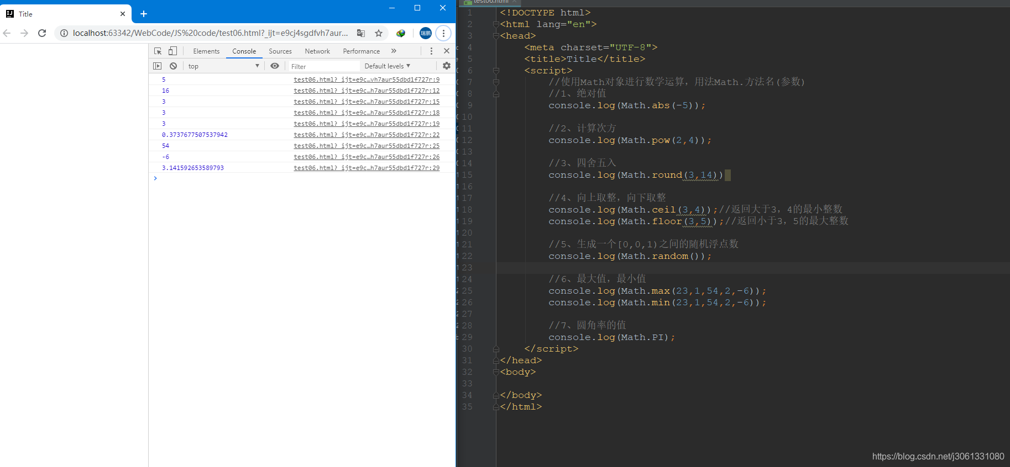Go back in browser history

coord(7,33)
